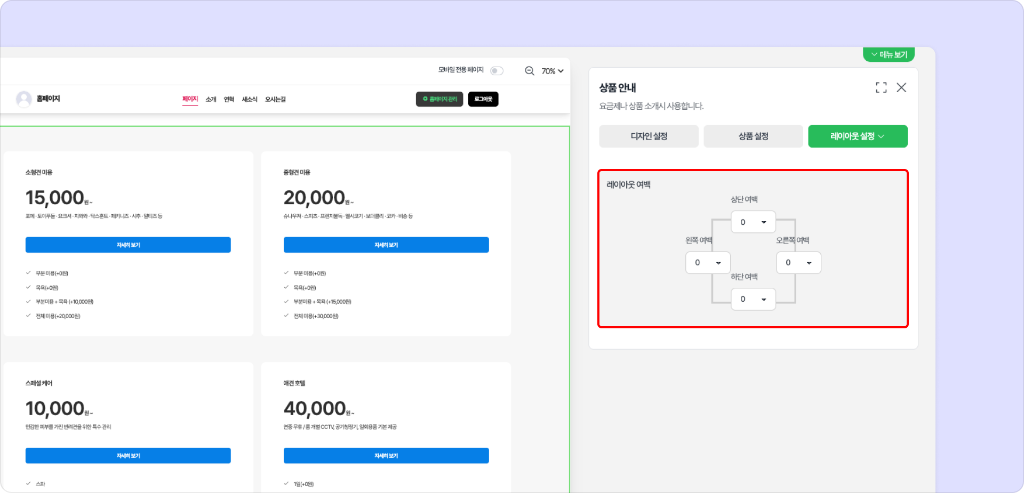Click the 로그아웃 button
The height and width of the screenshot is (493, 1024).
pyautogui.click(x=483, y=99)
